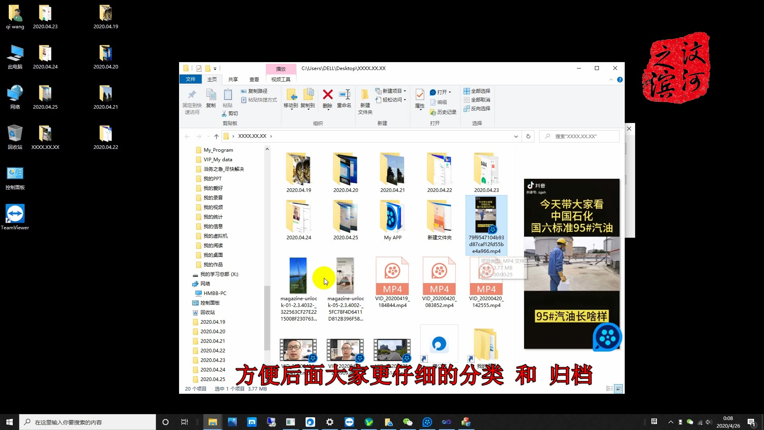
Task: Open the 打开 dropdown arrow
Action: coord(450,92)
